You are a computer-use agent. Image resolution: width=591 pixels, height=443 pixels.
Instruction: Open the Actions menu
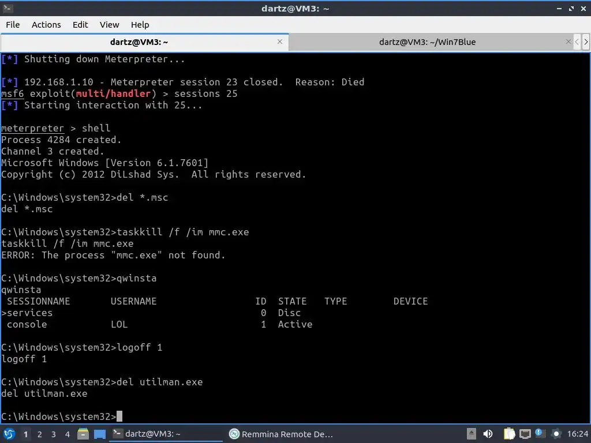pyautogui.click(x=46, y=25)
